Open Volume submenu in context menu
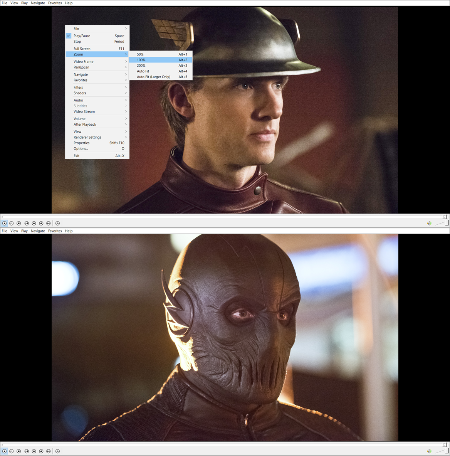The height and width of the screenshot is (456, 450). coord(97,119)
